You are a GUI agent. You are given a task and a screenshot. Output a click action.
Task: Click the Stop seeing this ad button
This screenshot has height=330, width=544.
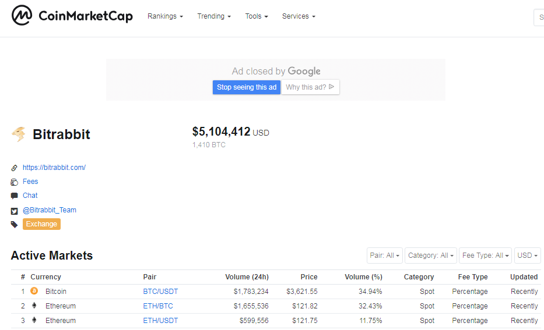point(247,87)
